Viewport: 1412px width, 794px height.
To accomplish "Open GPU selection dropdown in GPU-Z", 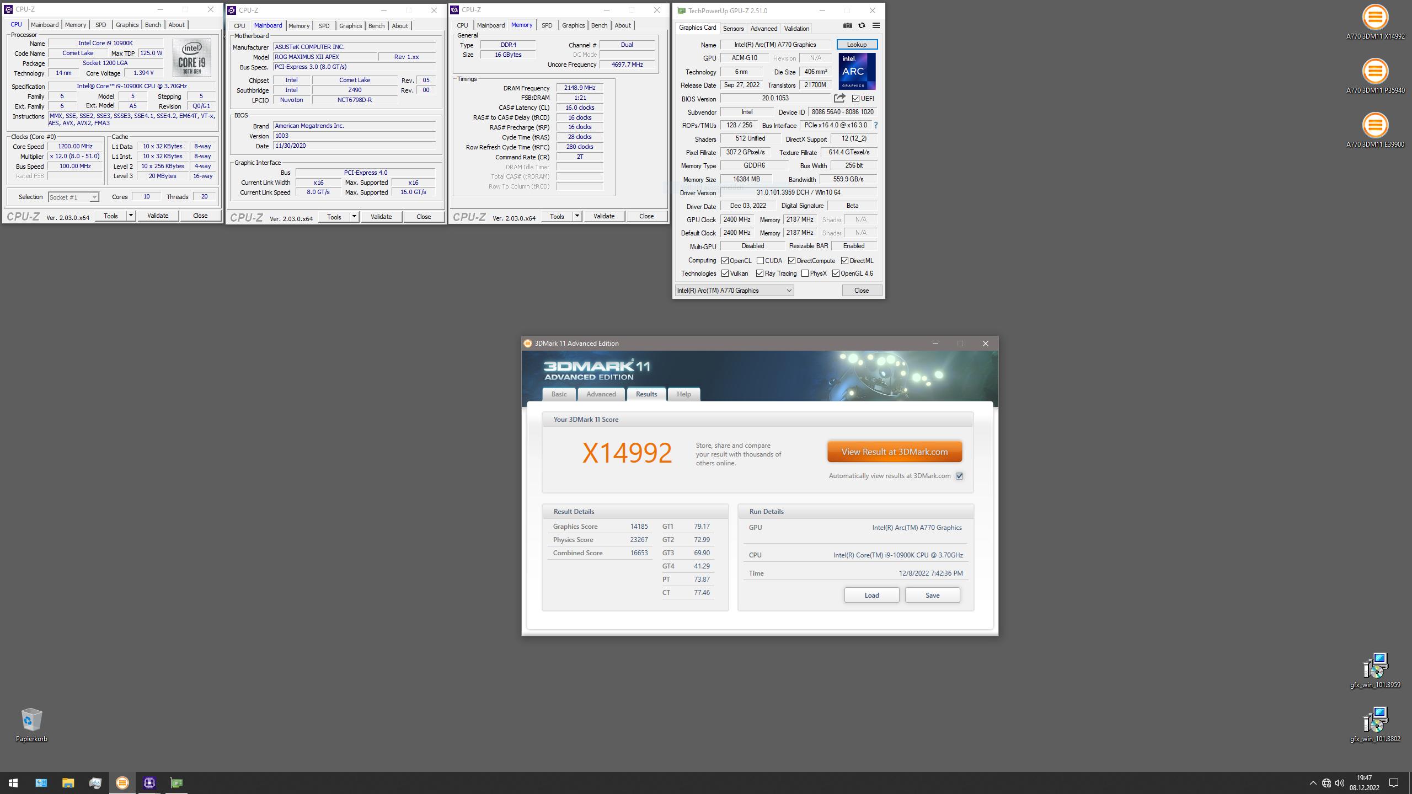I will tap(734, 291).
